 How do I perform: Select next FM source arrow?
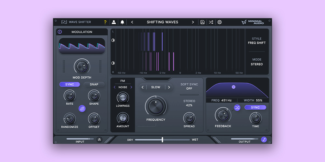pyautogui.click(x=131, y=87)
